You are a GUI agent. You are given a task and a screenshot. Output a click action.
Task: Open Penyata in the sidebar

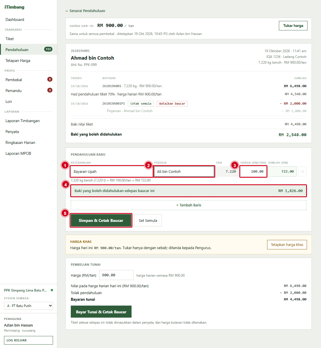point(12,132)
